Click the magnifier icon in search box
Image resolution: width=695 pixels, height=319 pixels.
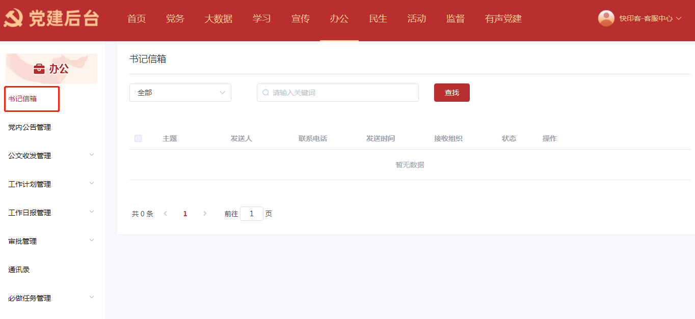coord(265,93)
